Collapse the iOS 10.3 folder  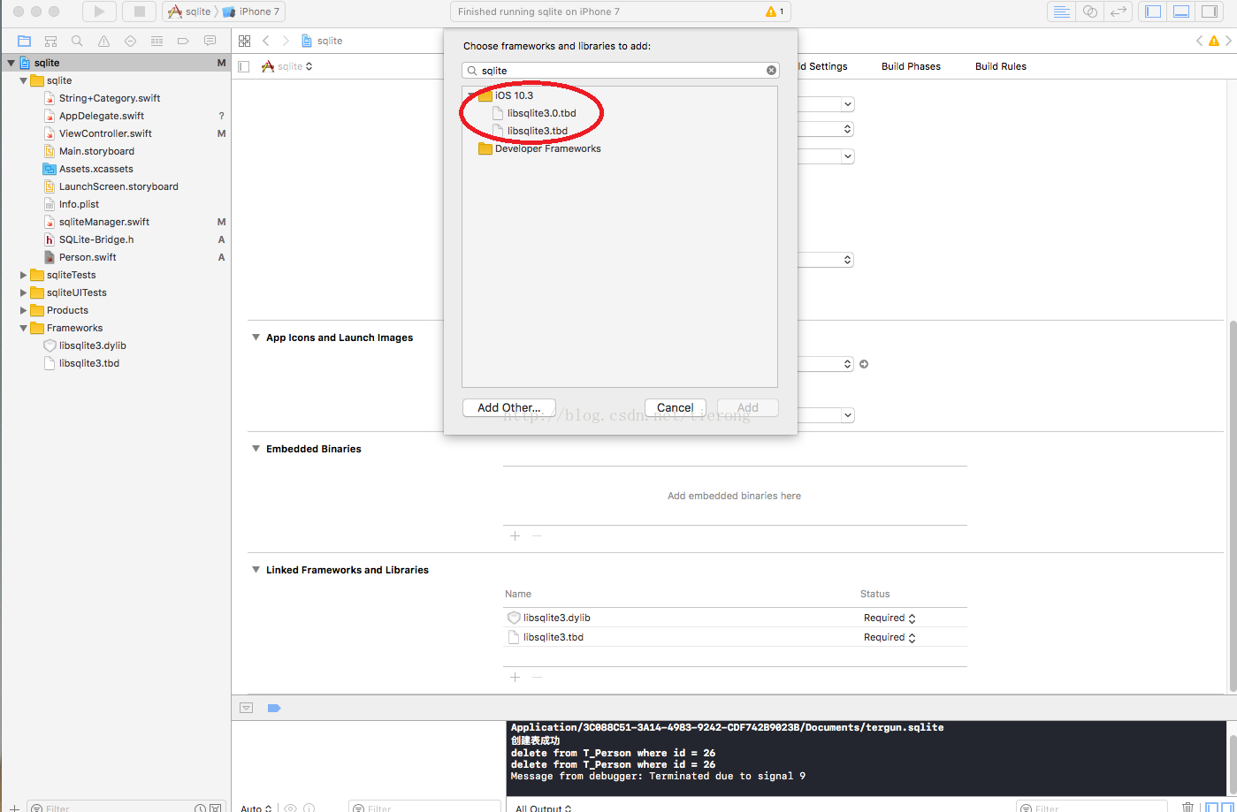pyautogui.click(x=470, y=95)
